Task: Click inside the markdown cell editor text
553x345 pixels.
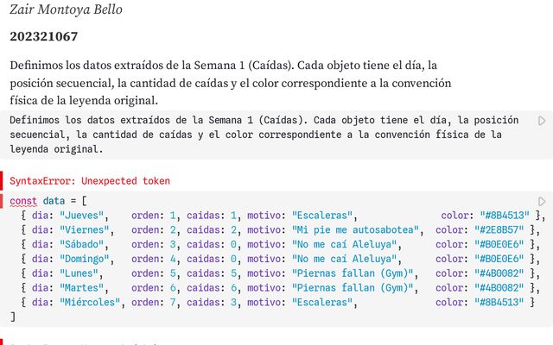Action: [x=264, y=135]
